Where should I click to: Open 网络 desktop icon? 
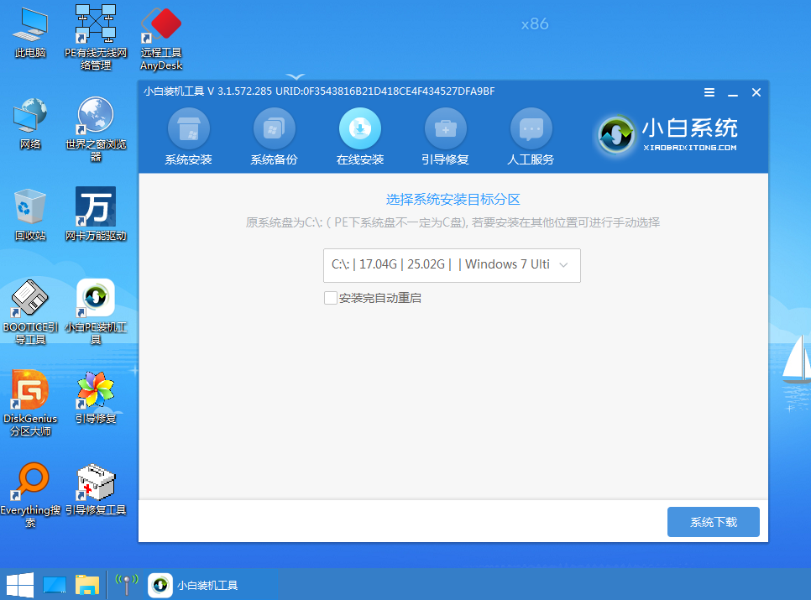[x=30, y=124]
